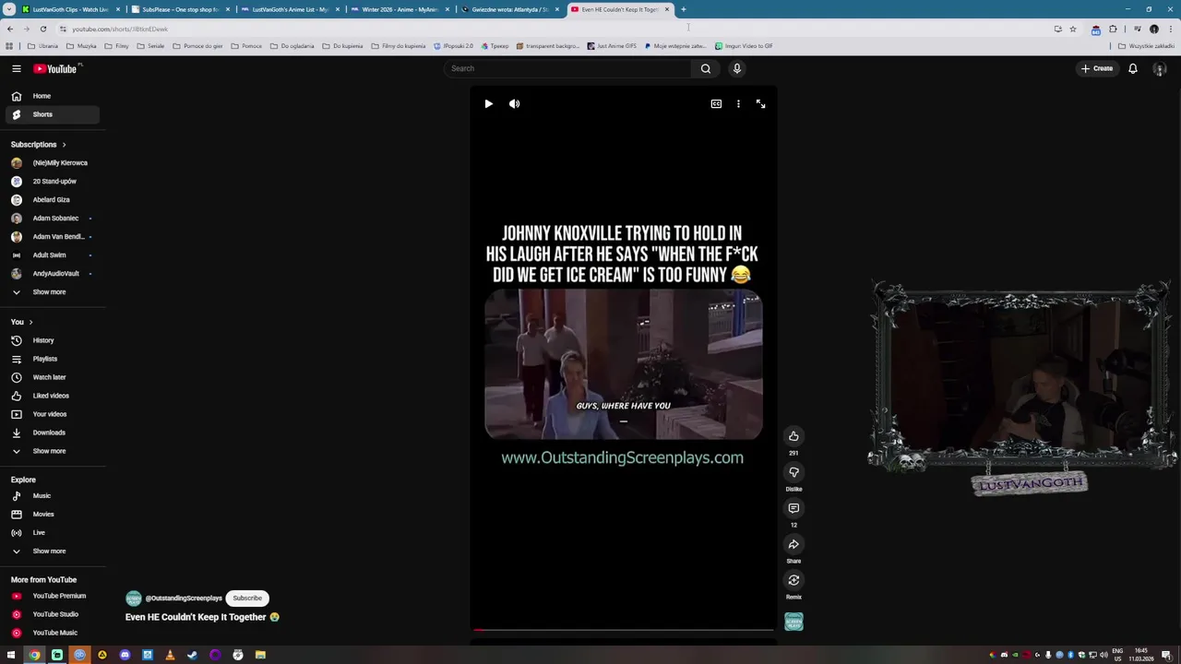Open the Windows Start menu
Image resolution: width=1181 pixels, height=664 pixels.
pos(11,656)
